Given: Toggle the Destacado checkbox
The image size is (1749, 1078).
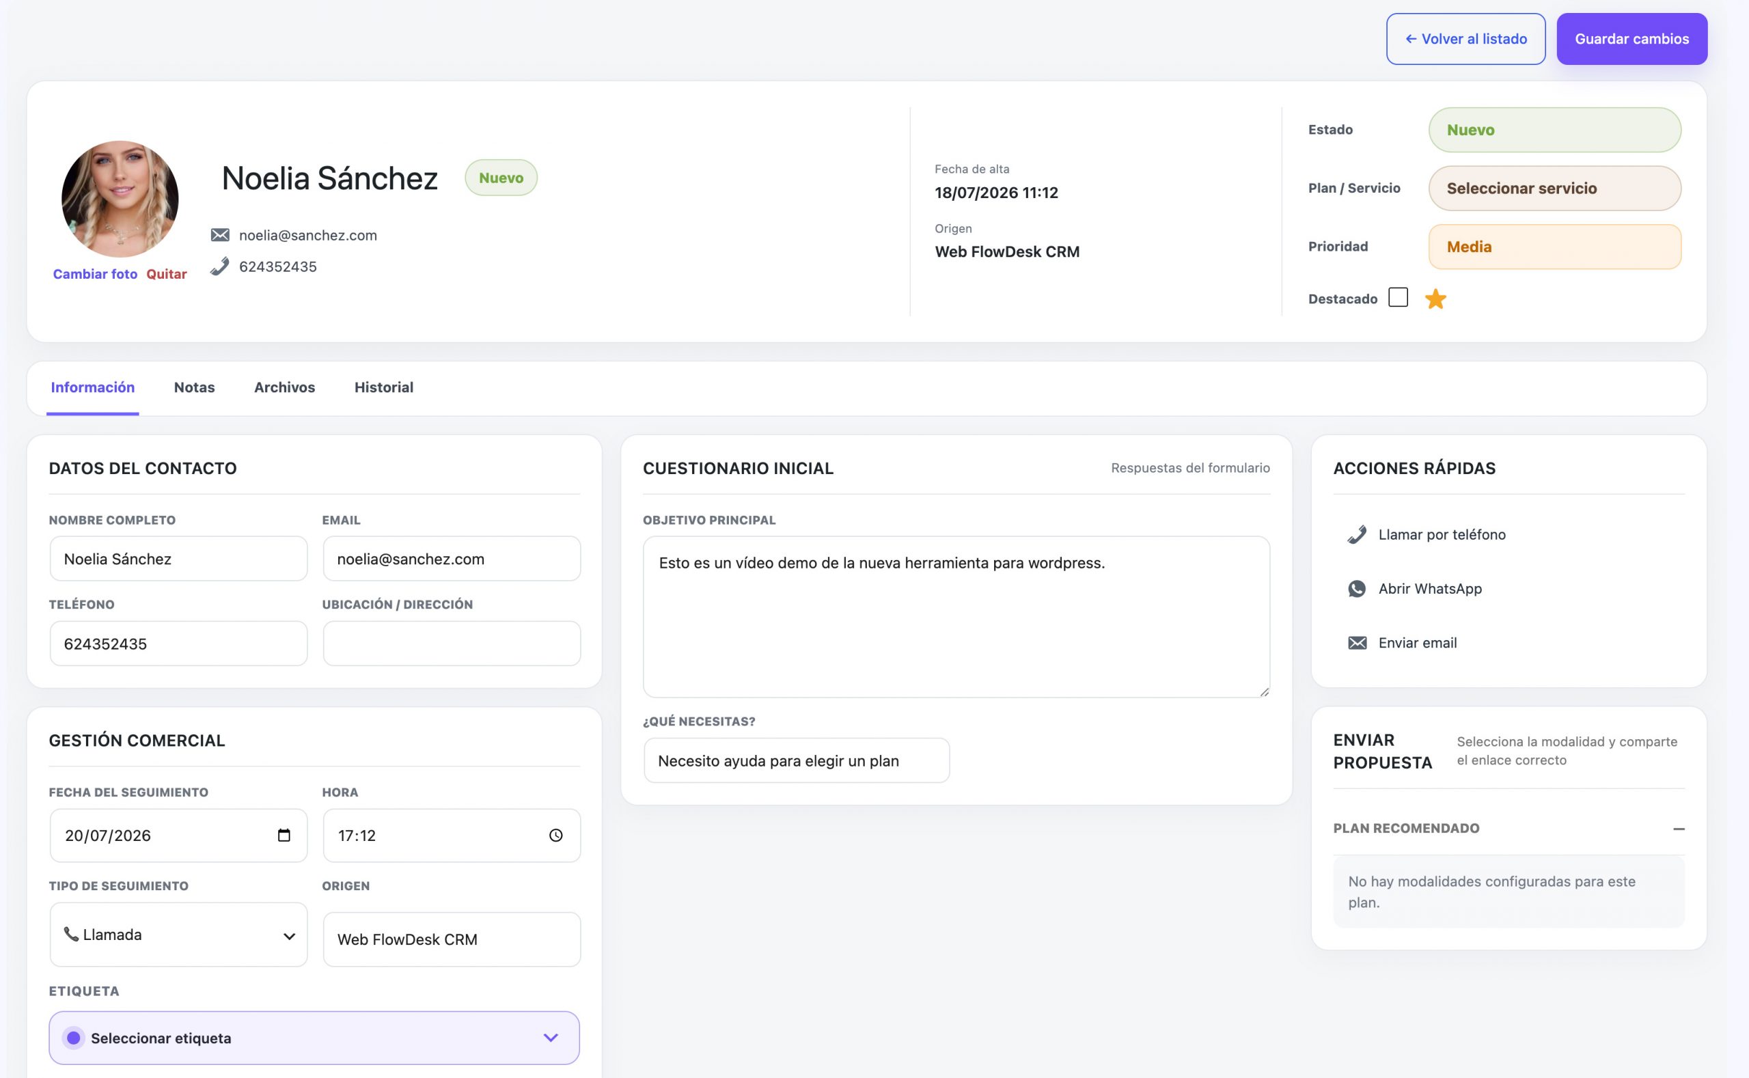Looking at the screenshot, I should (1399, 297).
